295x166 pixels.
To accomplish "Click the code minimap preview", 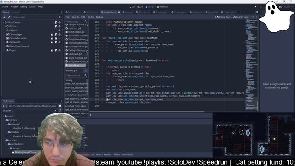I will pyautogui.click(x=251, y=65).
